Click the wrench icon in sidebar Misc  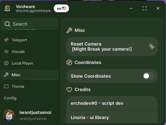point(6,75)
